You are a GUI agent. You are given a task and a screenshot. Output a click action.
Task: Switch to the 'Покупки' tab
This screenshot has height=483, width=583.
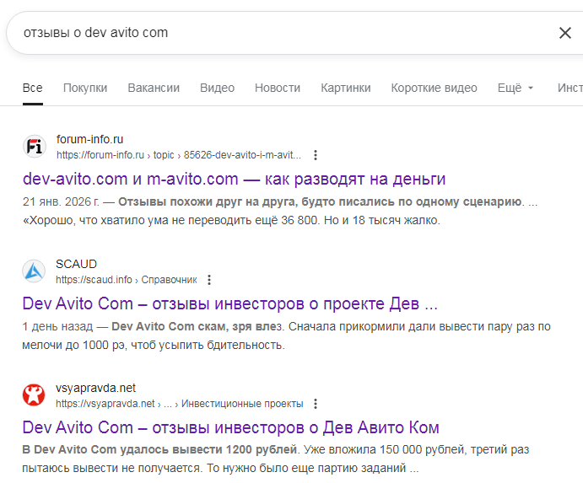coord(85,88)
